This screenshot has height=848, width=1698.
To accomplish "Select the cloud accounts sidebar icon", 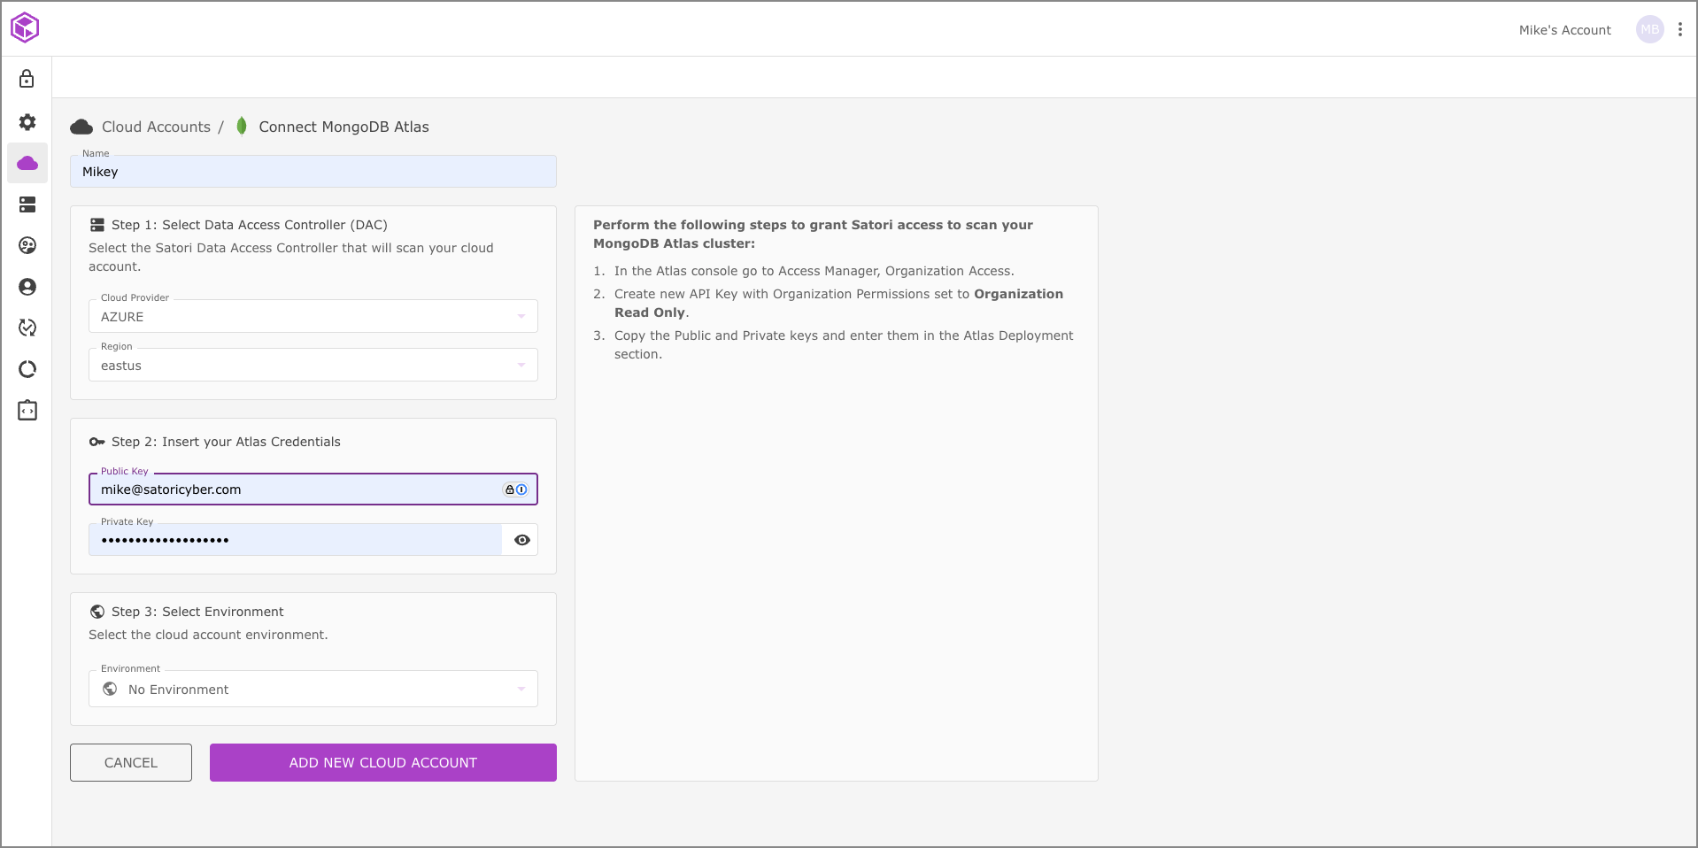I will (x=27, y=164).
